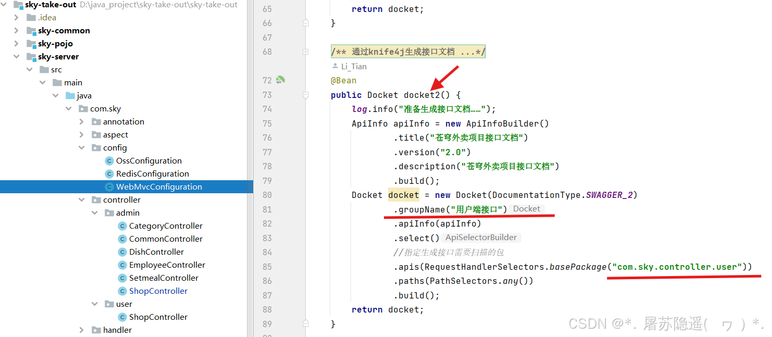Click the sky-pojo module folder icon

[31, 44]
